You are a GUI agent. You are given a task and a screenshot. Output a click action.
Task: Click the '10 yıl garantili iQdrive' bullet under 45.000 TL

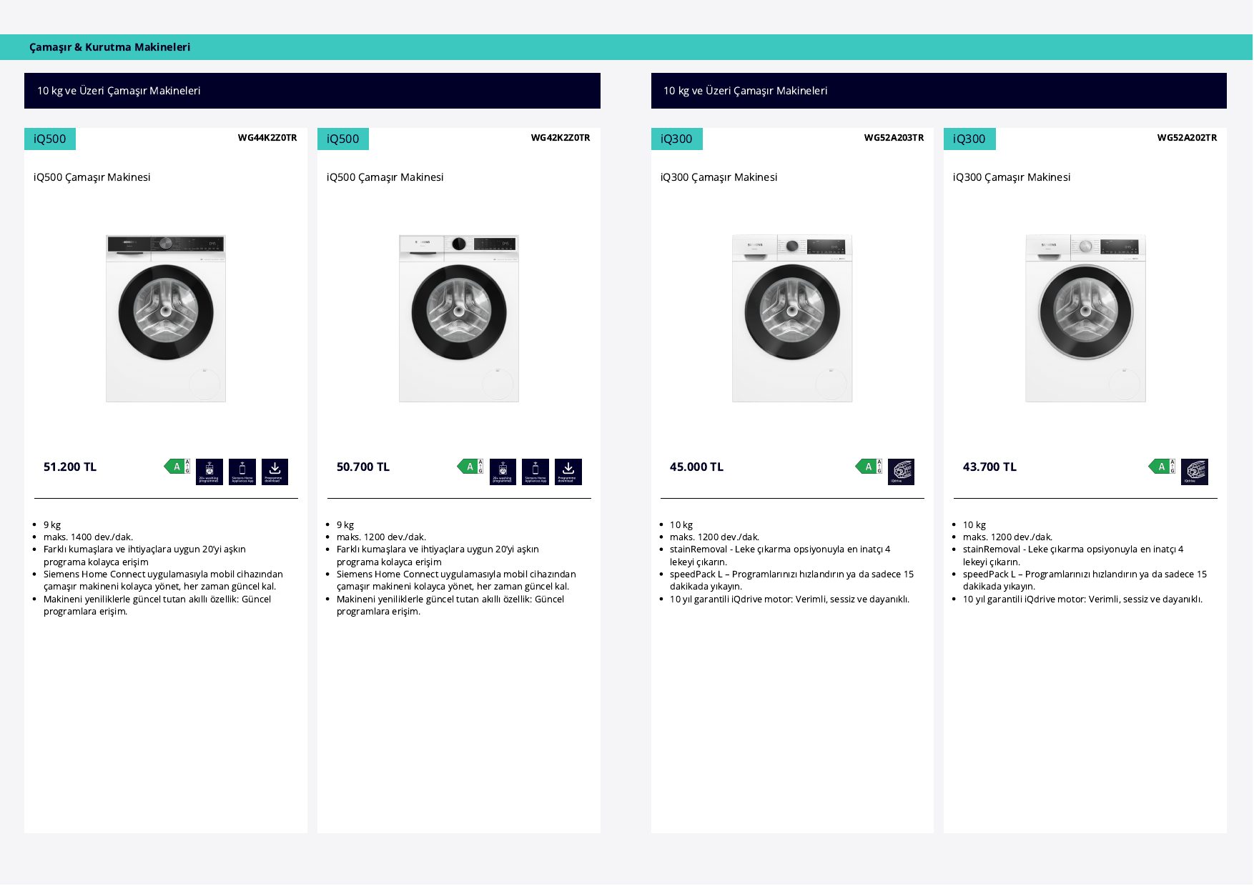[789, 599]
